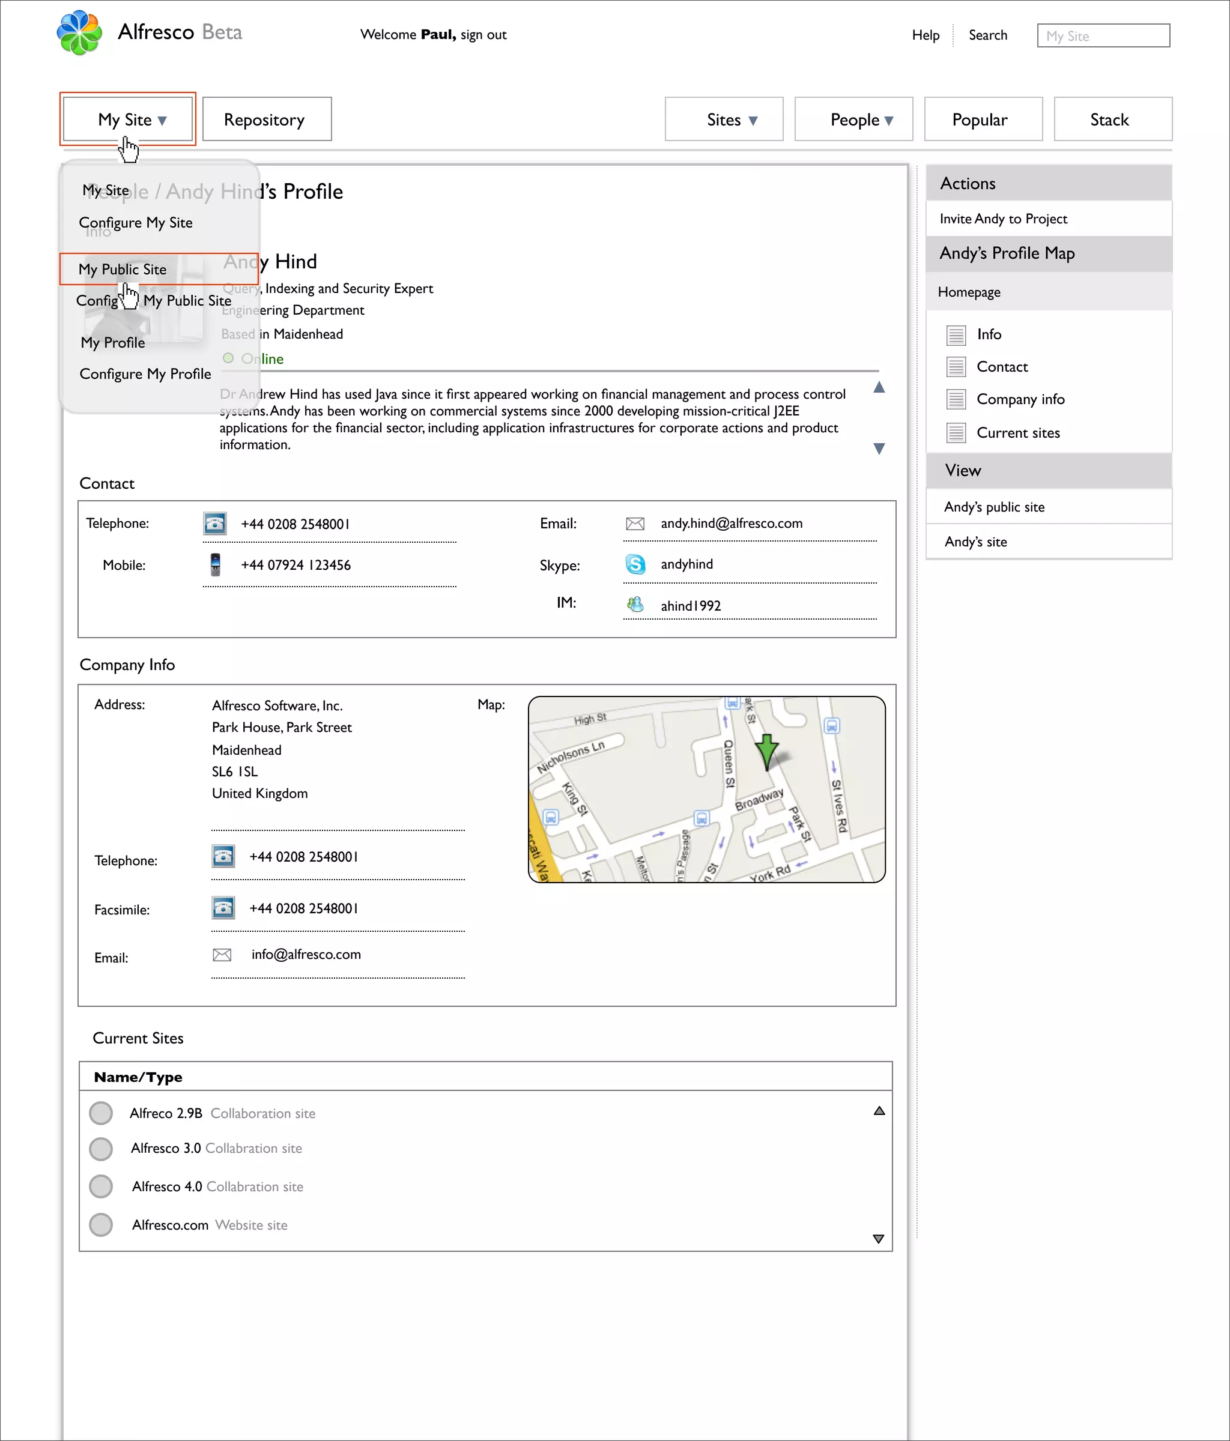Click the Alfresco flower logo
The width and height of the screenshot is (1230, 1441).
79,32
